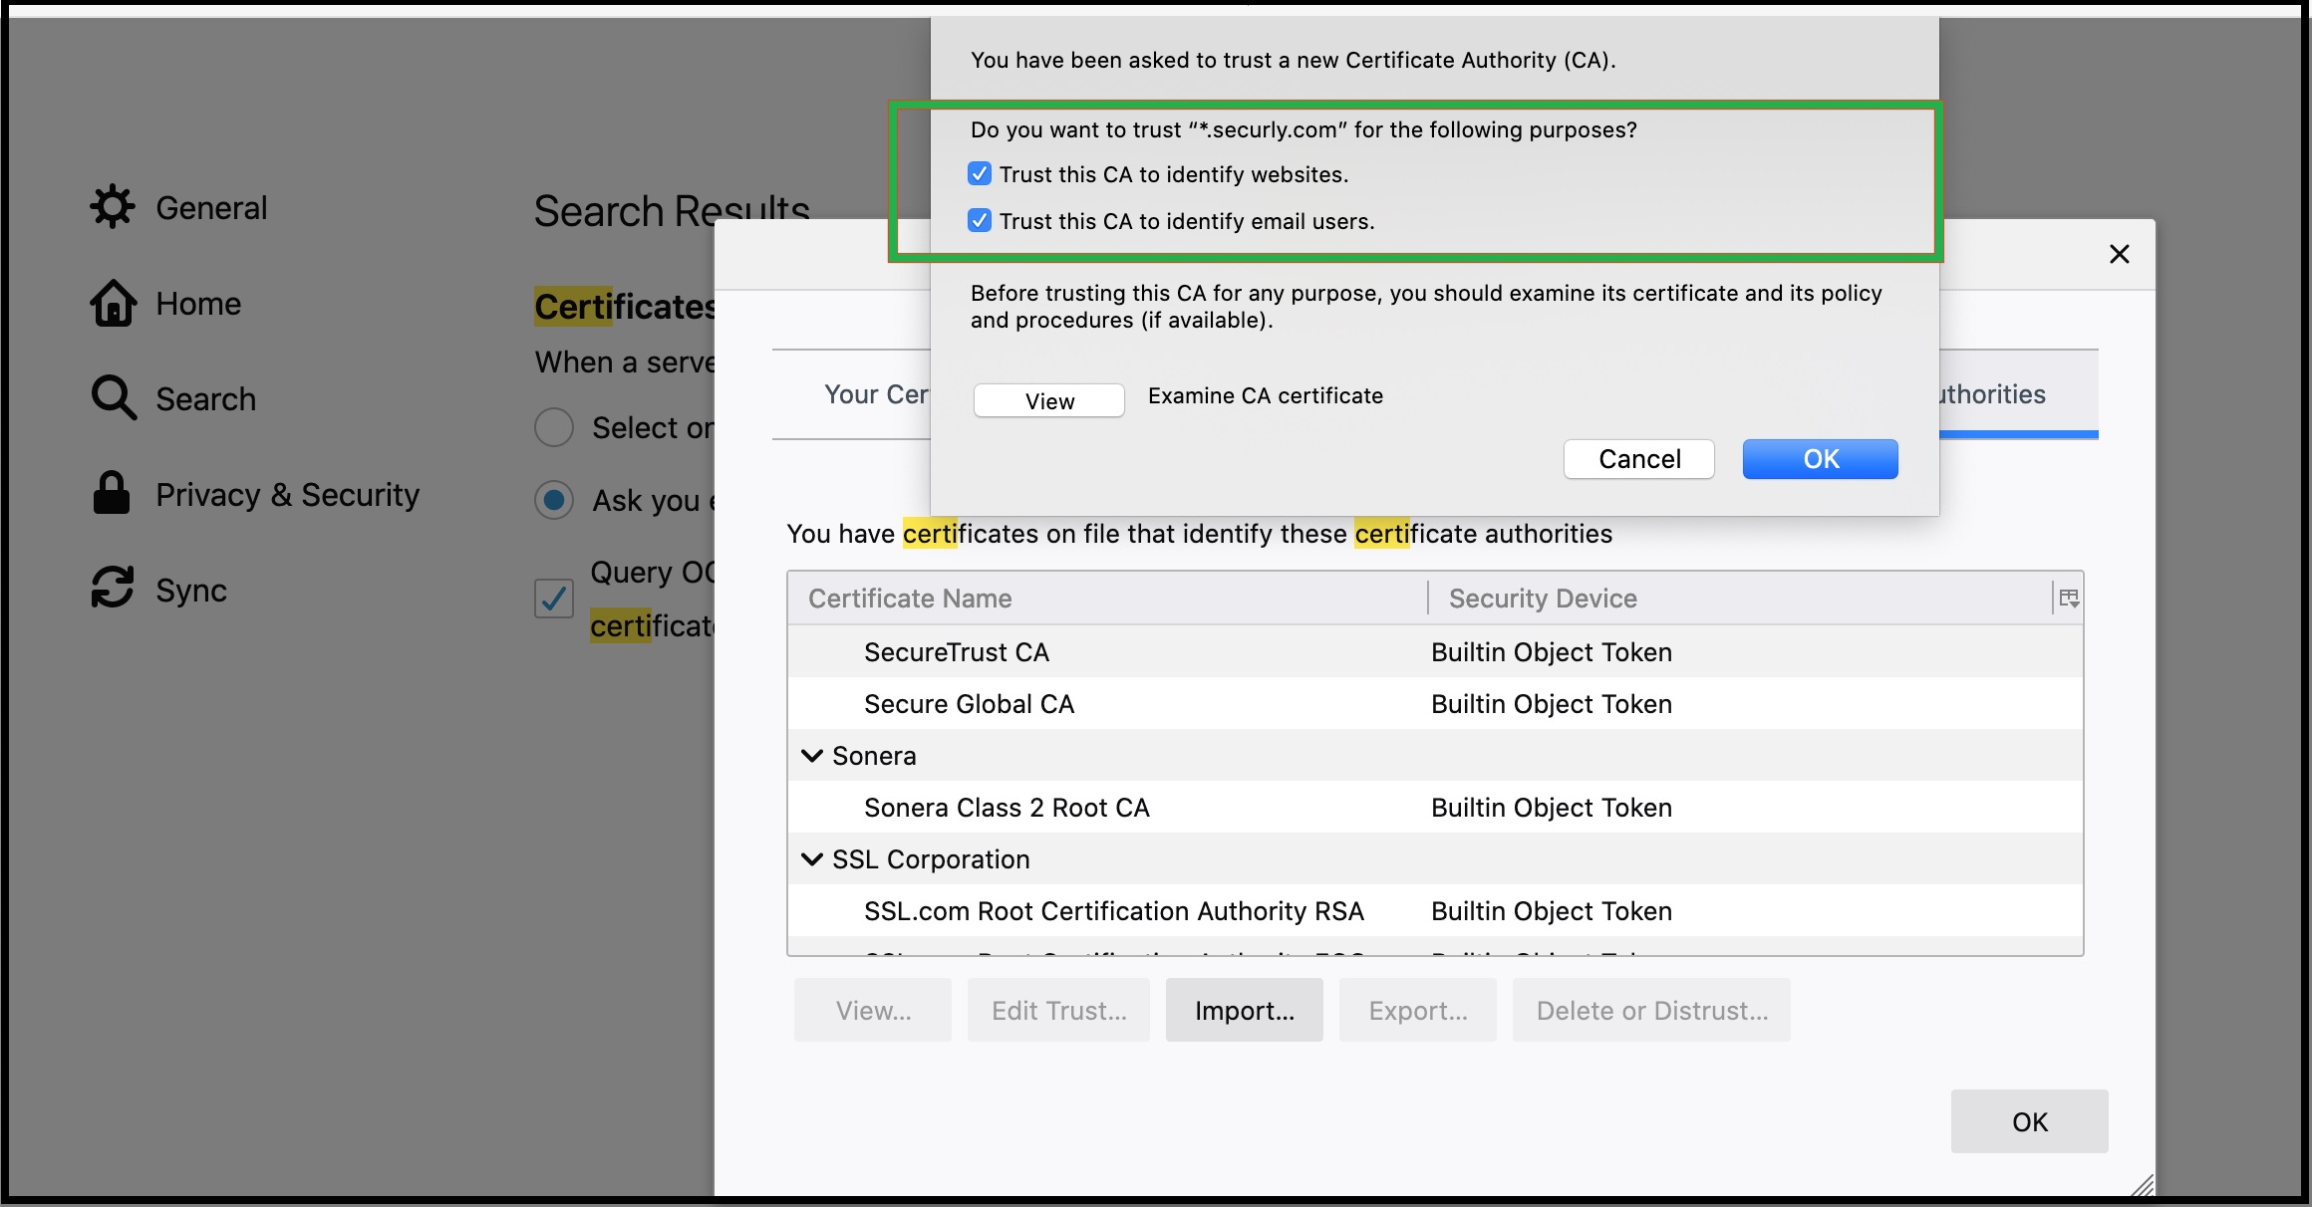Click the Home house icon
The width and height of the screenshot is (2312, 1207).
[x=113, y=303]
